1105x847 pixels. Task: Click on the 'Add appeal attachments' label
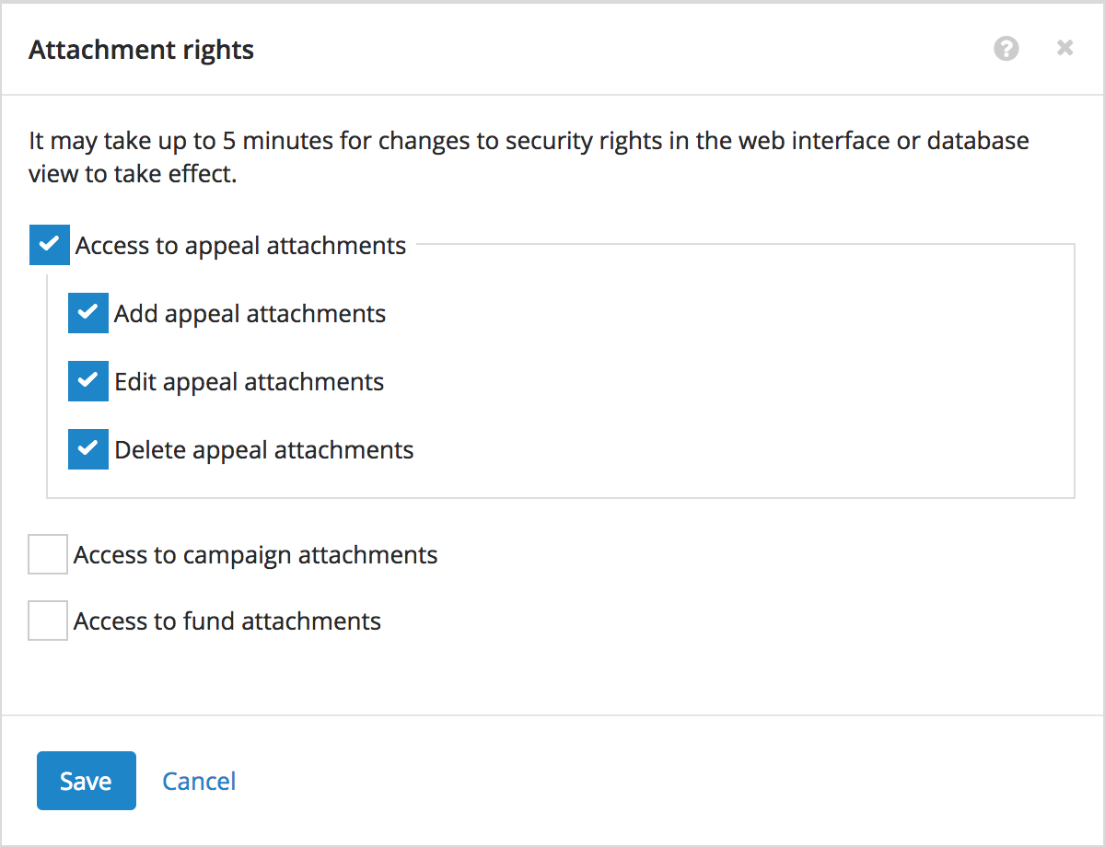tap(250, 314)
